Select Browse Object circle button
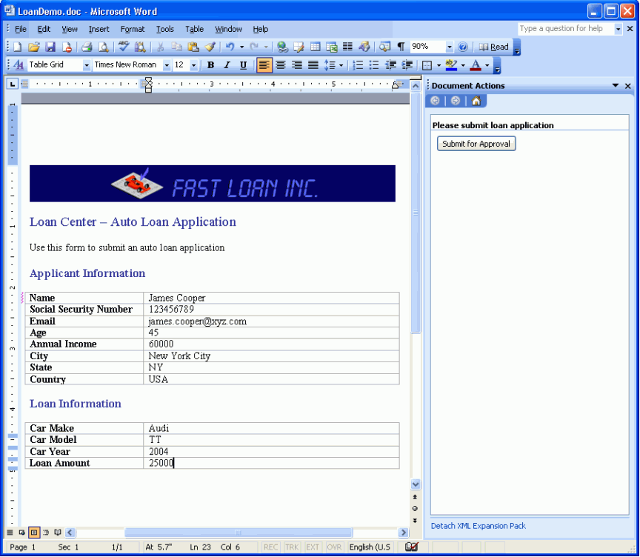The height and width of the screenshot is (557, 640). click(415, 508)
